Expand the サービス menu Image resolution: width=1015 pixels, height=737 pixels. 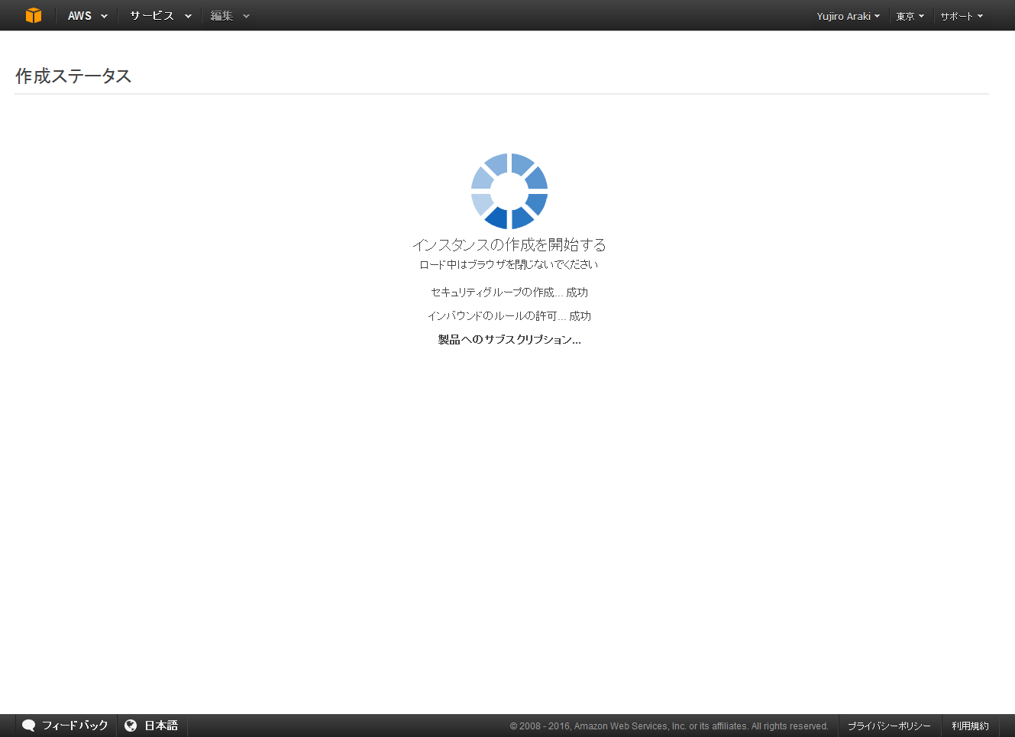(160, 15)
